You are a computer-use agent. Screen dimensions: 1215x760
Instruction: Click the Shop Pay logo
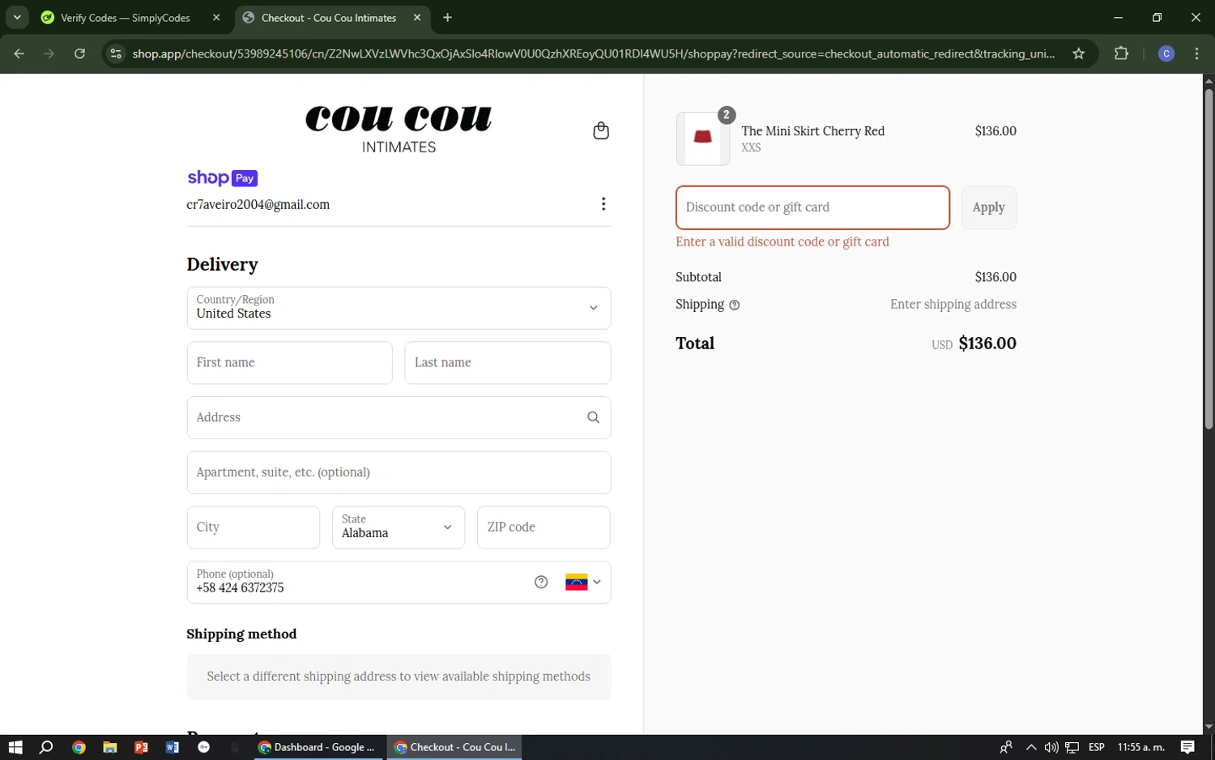[x=222, y=178]
